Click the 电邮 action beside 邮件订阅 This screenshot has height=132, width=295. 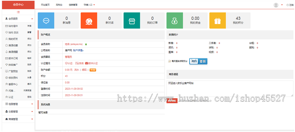29,58
